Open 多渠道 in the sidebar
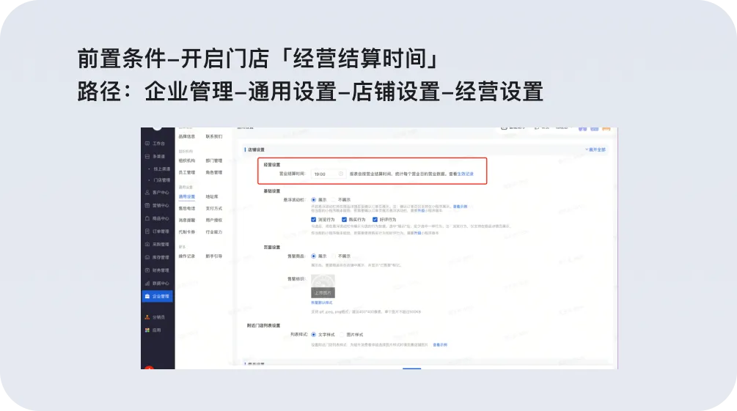Screen dimensions: 737x411 tap(158, 157)
